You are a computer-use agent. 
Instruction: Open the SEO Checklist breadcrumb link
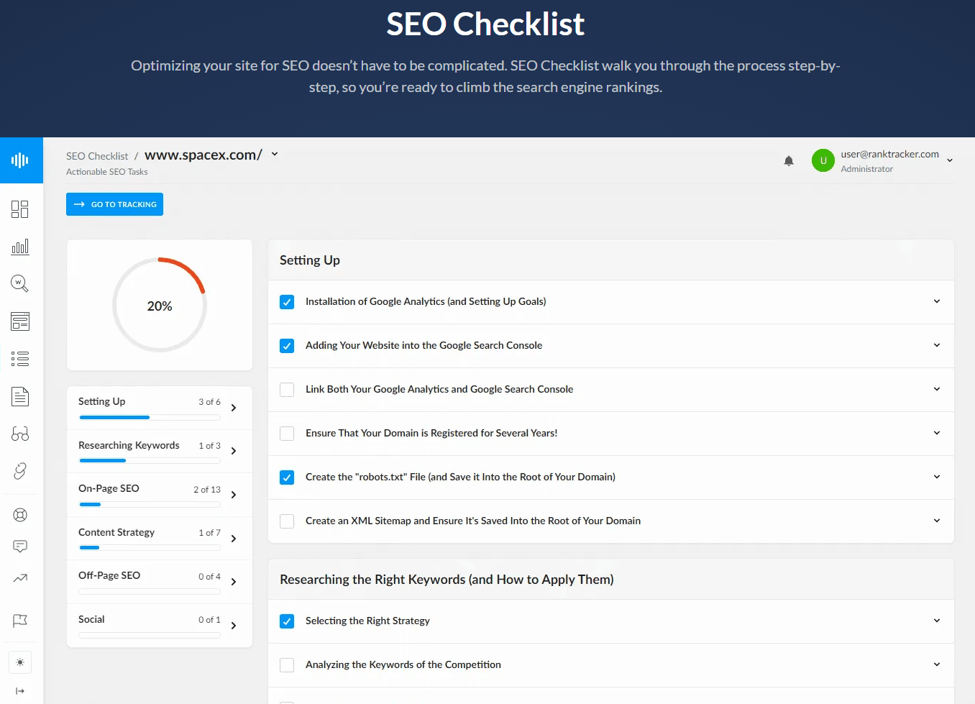97,155
